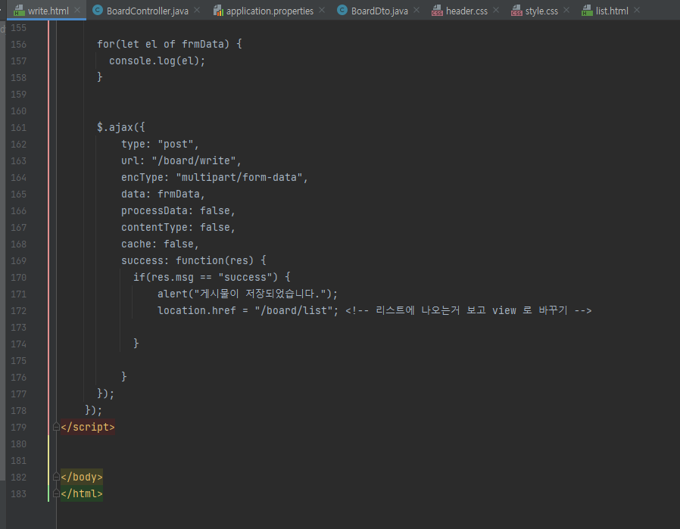Click the closing </script> tag
Screen dimensions: 680x529
tap(88, 427)
